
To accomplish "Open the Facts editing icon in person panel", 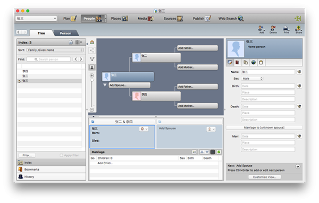I will (x=230, y=63).
